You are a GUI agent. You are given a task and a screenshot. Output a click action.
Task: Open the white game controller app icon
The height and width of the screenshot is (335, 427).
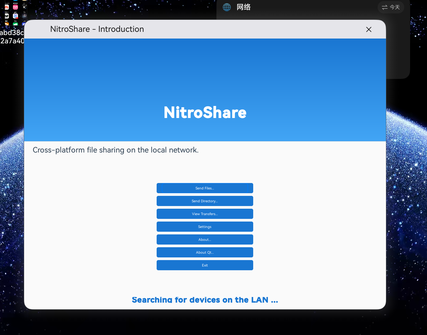pyautogui.click(x=7, y=16)
